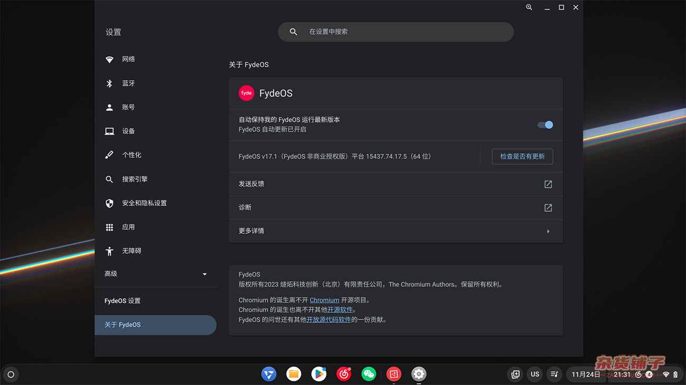Switch the US input method button
686x385 pixels.
point(535,374)
